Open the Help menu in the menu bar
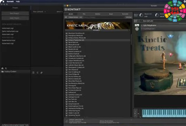Viewport: 186px width, 126px height. pyautogui.click(x=18, y=1)
